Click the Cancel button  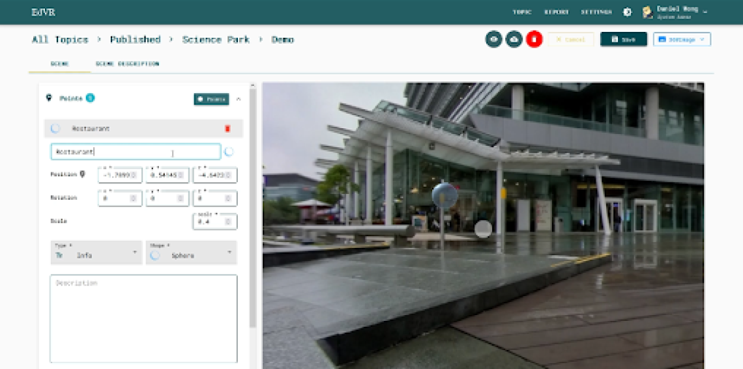[x=570, y=40]
